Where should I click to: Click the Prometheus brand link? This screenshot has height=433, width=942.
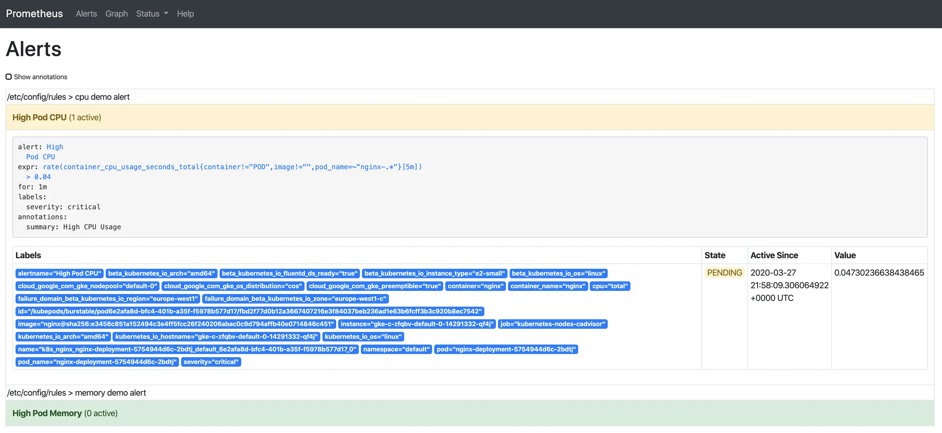34,14
